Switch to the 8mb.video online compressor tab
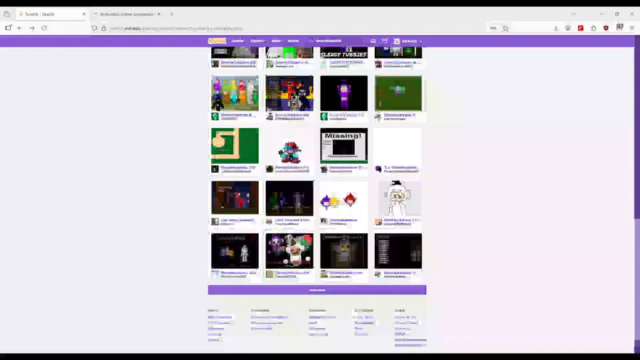The height and width of the screenshot is (360, 640). (127, 14)
